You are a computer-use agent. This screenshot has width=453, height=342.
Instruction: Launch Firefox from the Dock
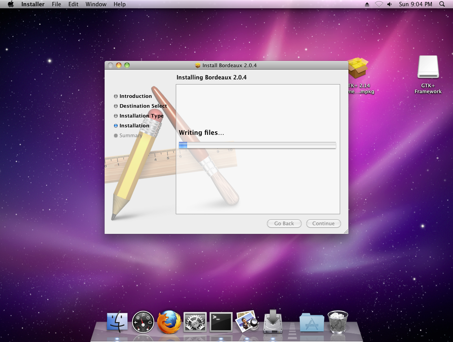(x=169, y=322)
